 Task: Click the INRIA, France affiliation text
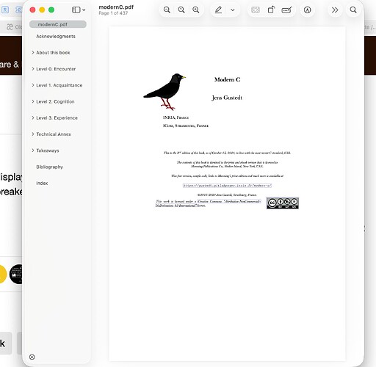176,117
